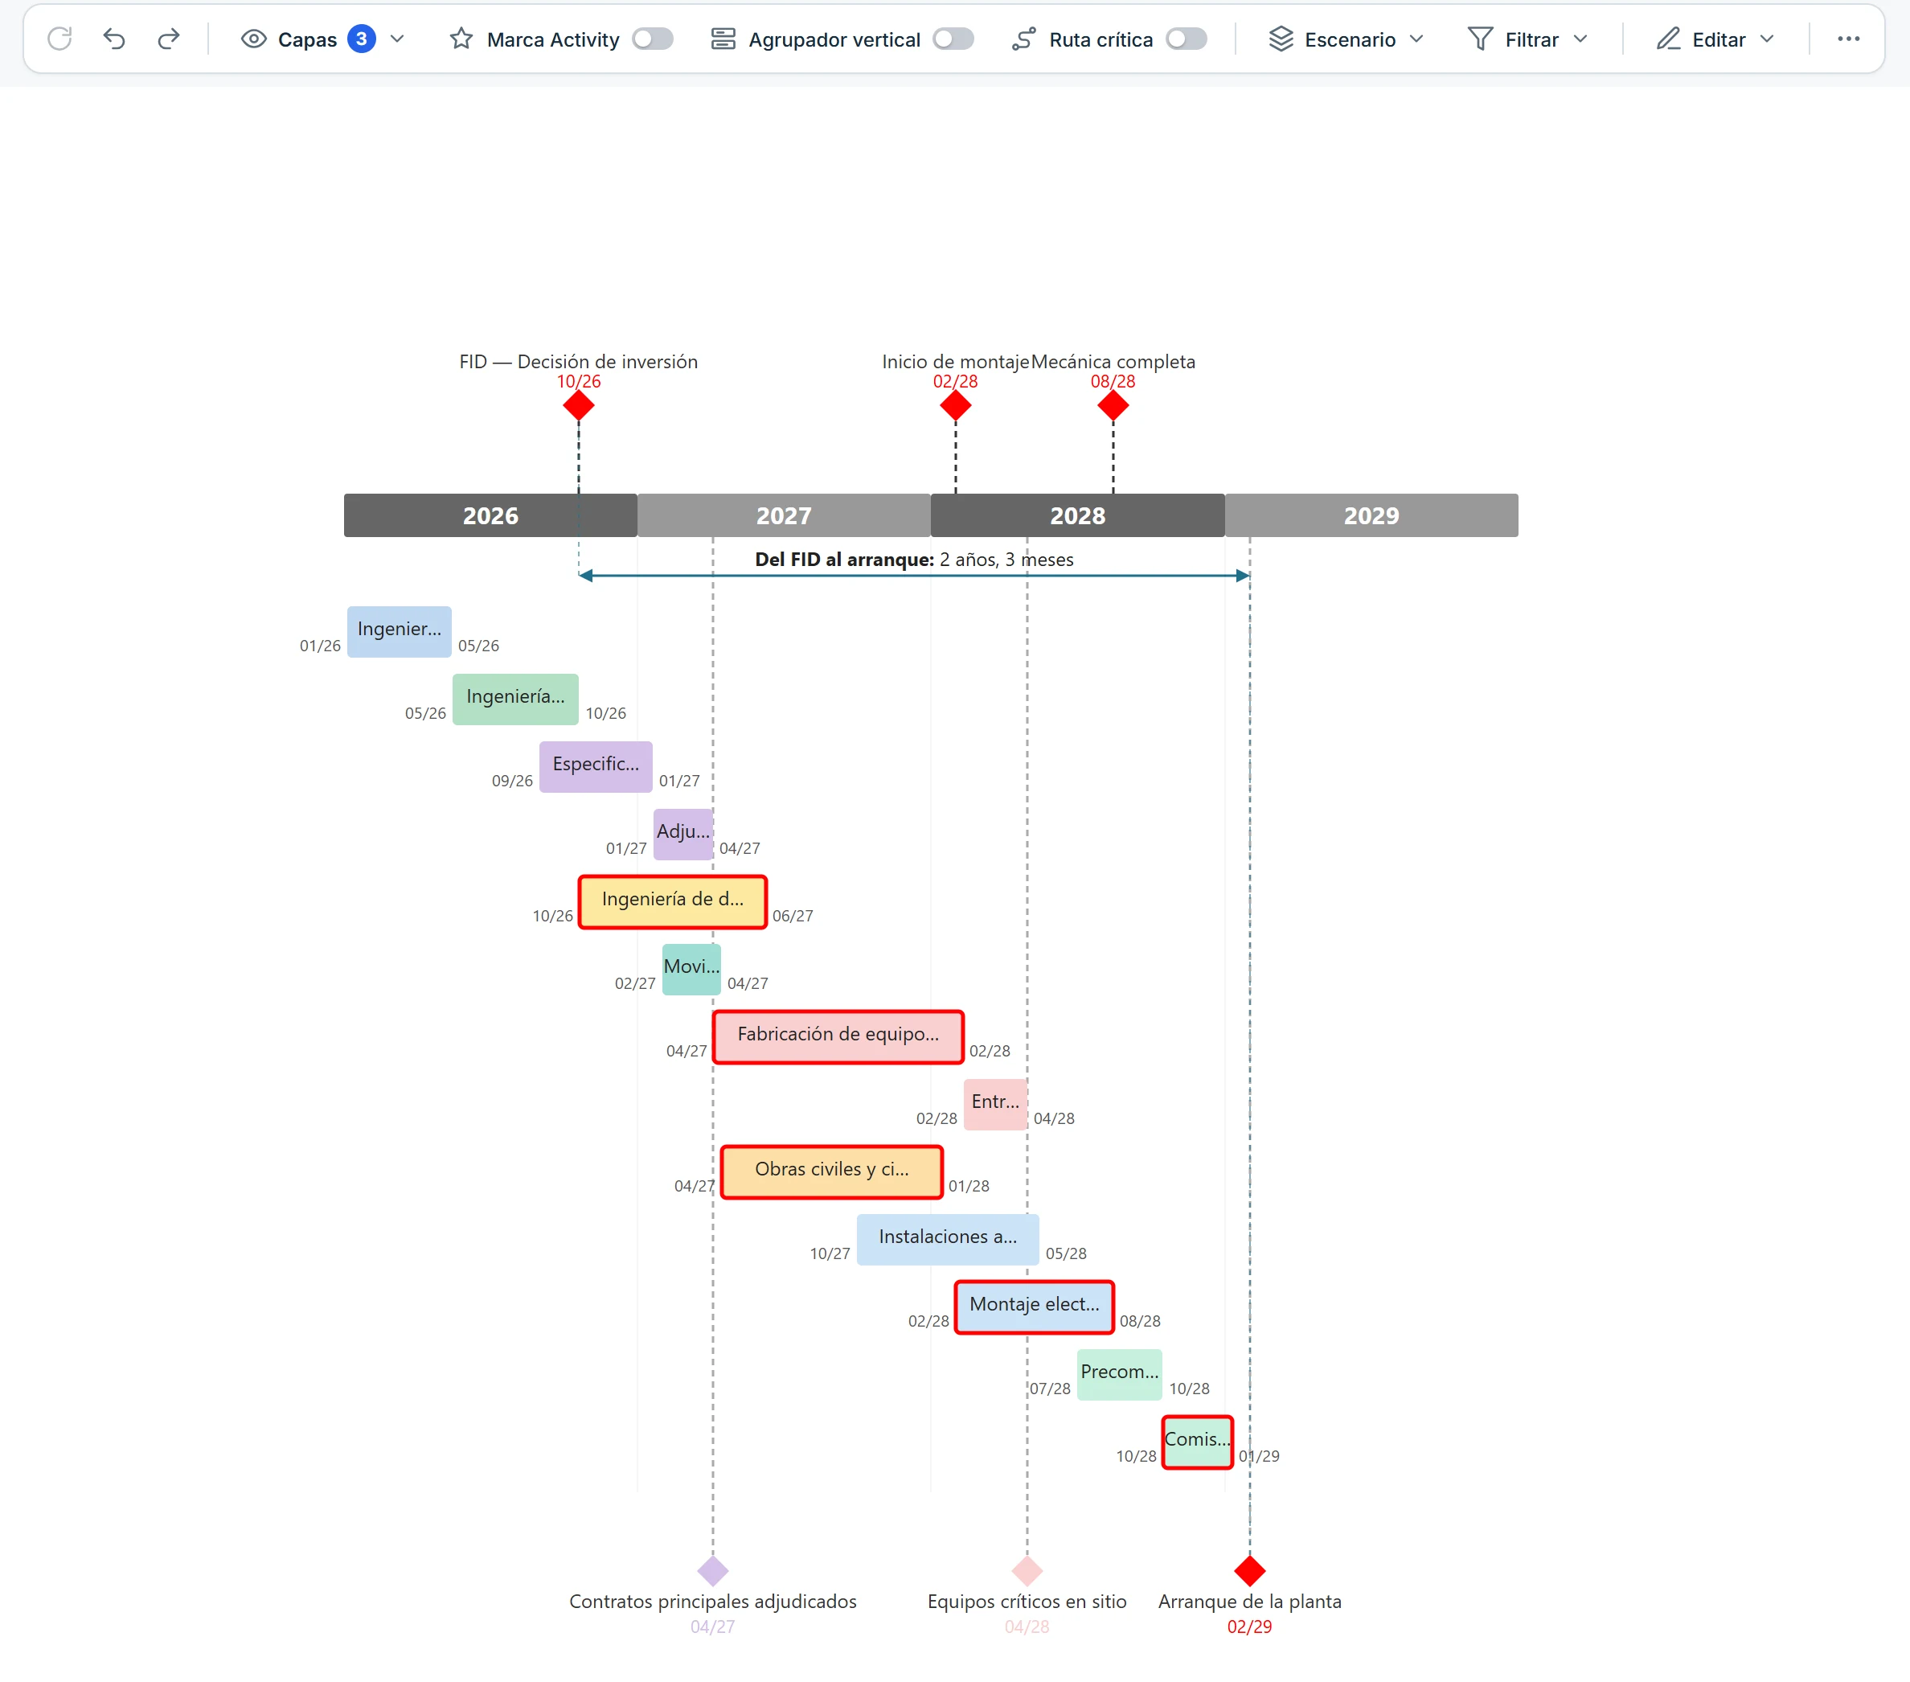The width and height of the screenshot is (1910, 1682).
Task: Click the 2029 year header
Action: tap(1371, 515)
